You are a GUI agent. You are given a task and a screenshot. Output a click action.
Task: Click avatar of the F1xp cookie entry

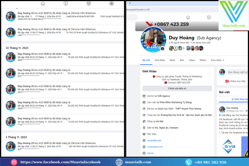(x=11, y=122)
